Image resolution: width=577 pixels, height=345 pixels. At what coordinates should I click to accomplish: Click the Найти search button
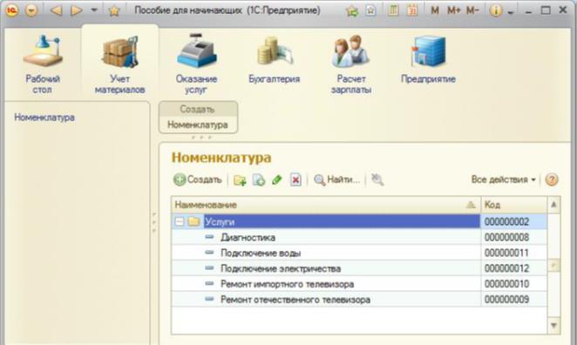click(336, 179)
